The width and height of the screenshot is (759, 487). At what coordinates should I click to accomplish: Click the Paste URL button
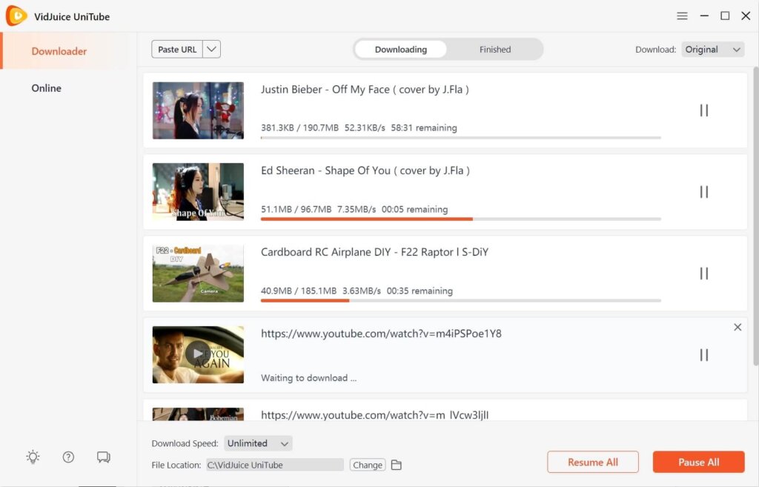pos(177,49)
